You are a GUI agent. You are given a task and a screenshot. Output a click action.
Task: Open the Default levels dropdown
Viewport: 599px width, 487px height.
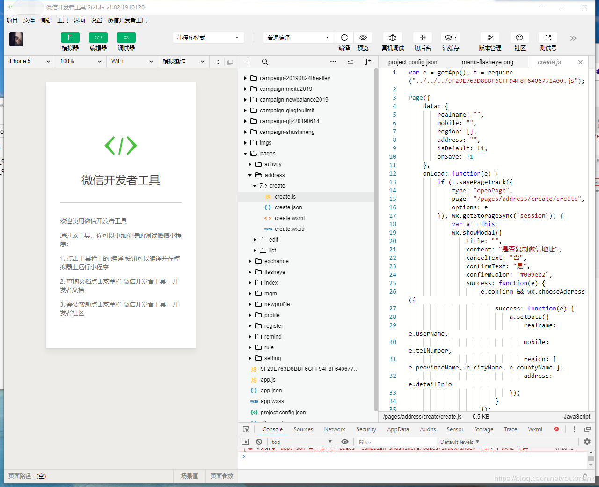point(460,442)
